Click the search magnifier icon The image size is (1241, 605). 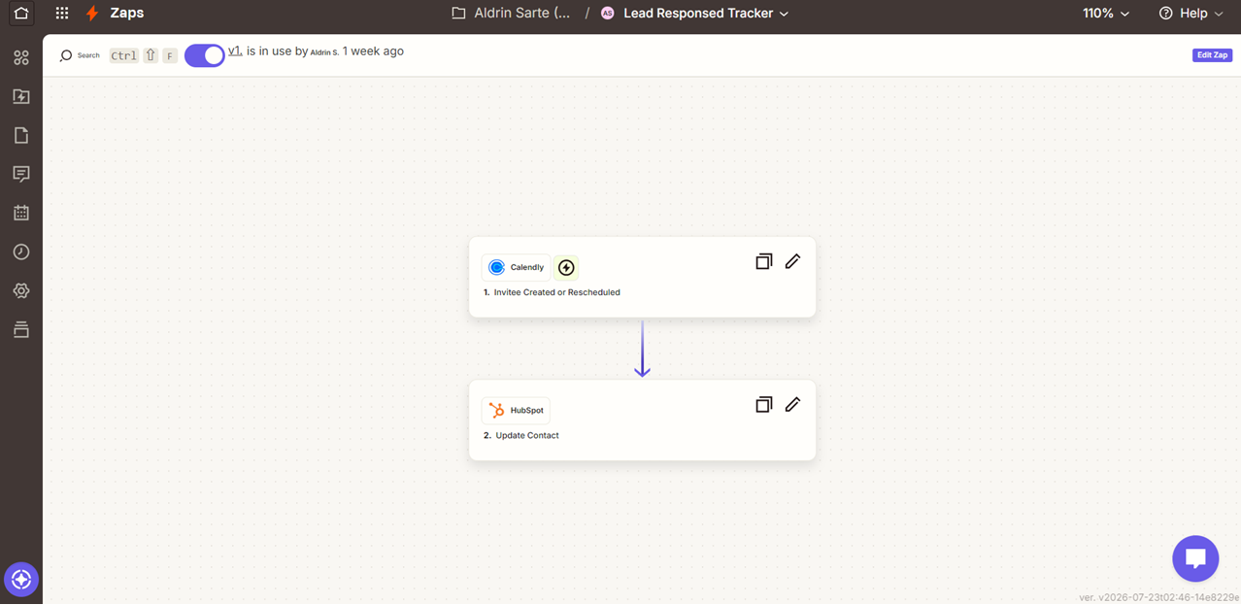[x=66, y=55]
